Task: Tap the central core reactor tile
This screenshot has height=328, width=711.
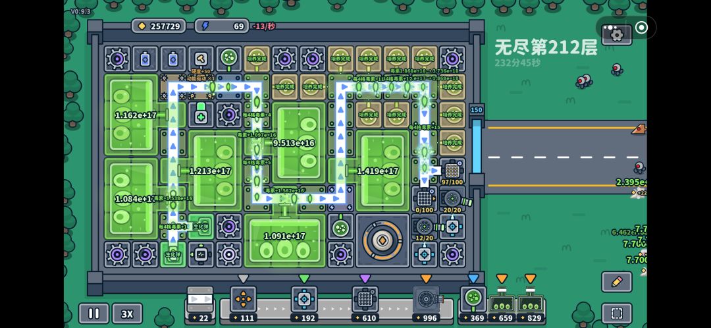Action: [382, 240]
